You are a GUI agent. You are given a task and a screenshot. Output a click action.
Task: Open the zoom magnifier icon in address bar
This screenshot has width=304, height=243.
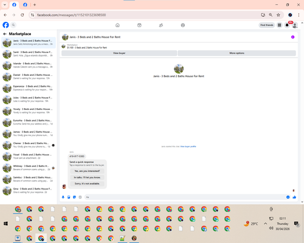(x=271, y=15)
